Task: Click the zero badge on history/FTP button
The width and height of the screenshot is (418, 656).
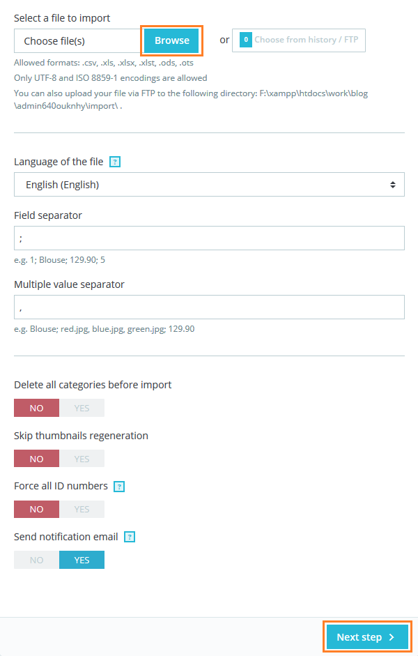Action: [x=246, y=40]
